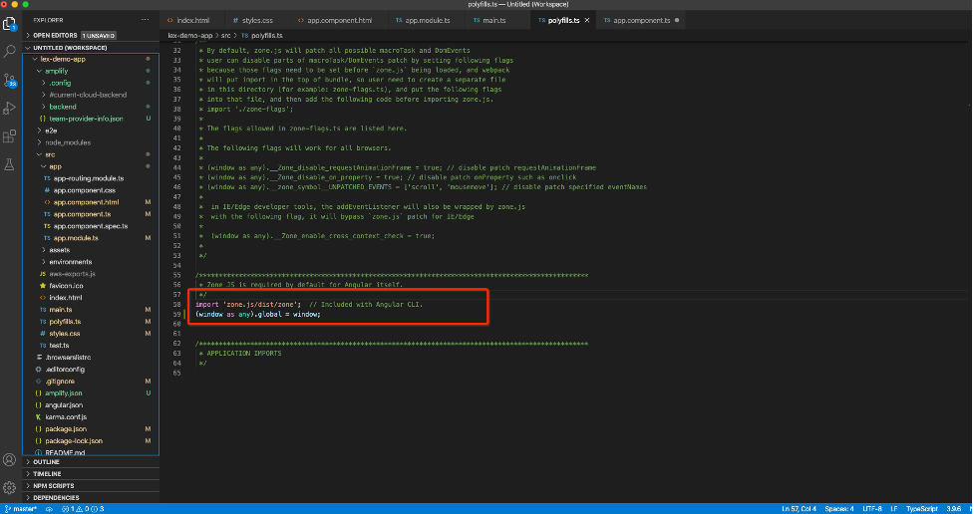Screen dimensions: 974x514
Task: Close the polyfills.ts tab
Action: tap(585, 20)
